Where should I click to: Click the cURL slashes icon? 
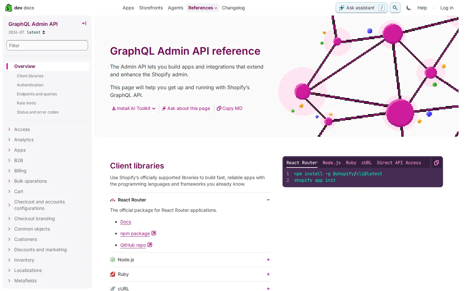[x=113, y=289]
